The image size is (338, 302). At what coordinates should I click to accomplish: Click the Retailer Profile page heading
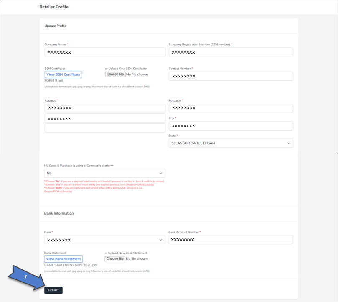coord(54,7)
